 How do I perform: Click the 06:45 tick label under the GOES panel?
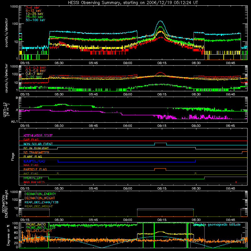(x=230, y=126)
